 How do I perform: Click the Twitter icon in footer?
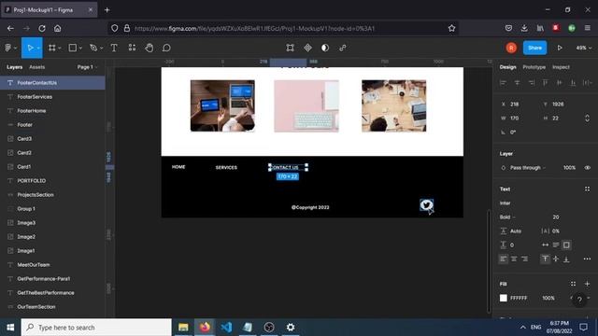coord(426,205)
